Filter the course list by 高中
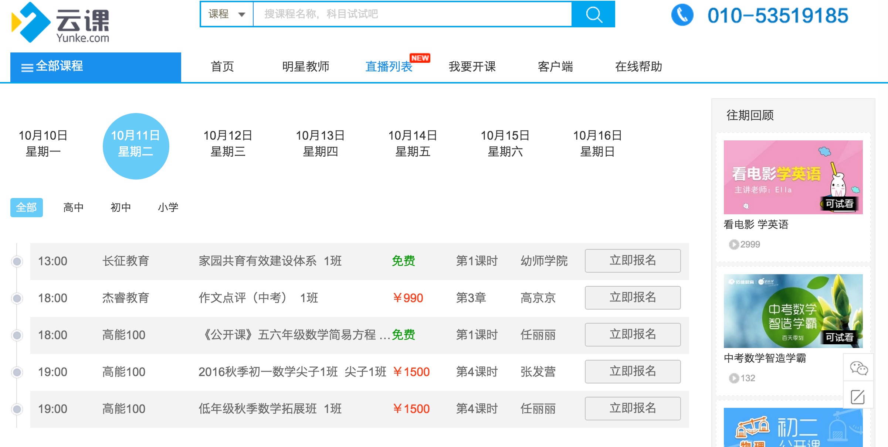Viewport: 888px width, 447px height. [74, 208]
